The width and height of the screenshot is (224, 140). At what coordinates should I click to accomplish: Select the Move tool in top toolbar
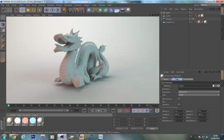22,10
